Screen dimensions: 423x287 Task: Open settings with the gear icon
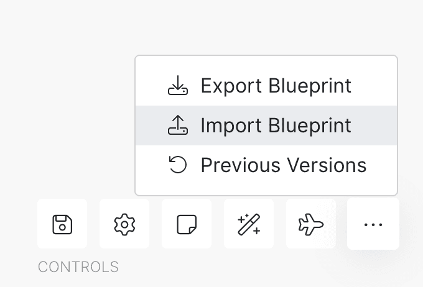[x=124, y=224]
